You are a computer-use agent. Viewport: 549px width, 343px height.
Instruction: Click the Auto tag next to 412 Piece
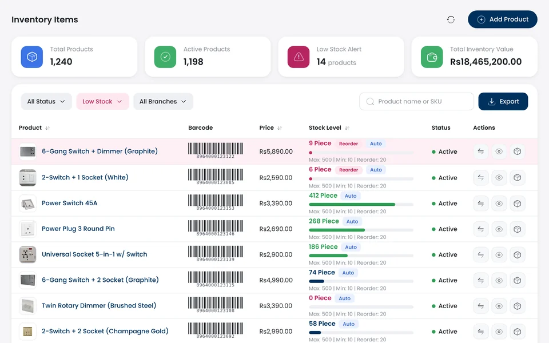coord(351,196)
